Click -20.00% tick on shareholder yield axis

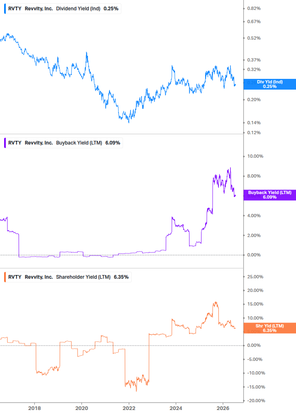256,401
